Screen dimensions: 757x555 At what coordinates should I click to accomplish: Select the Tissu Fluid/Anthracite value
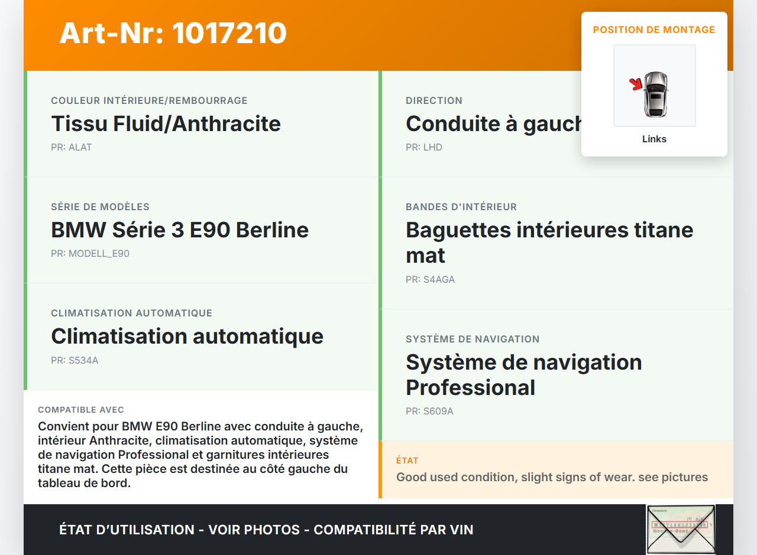(x=166, y=123)
